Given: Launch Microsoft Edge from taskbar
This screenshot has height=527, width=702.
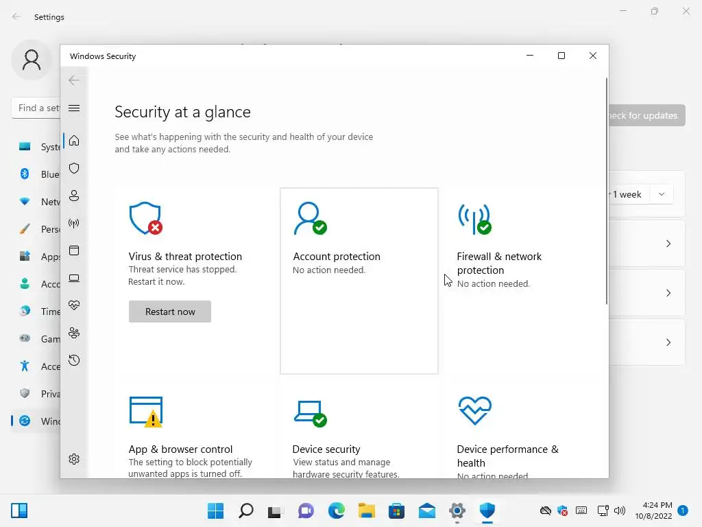Looking at the screenshot, I should (x=336, y=511).
